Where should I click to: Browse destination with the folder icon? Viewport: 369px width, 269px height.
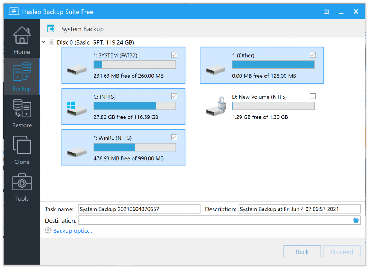pos(356,220)
